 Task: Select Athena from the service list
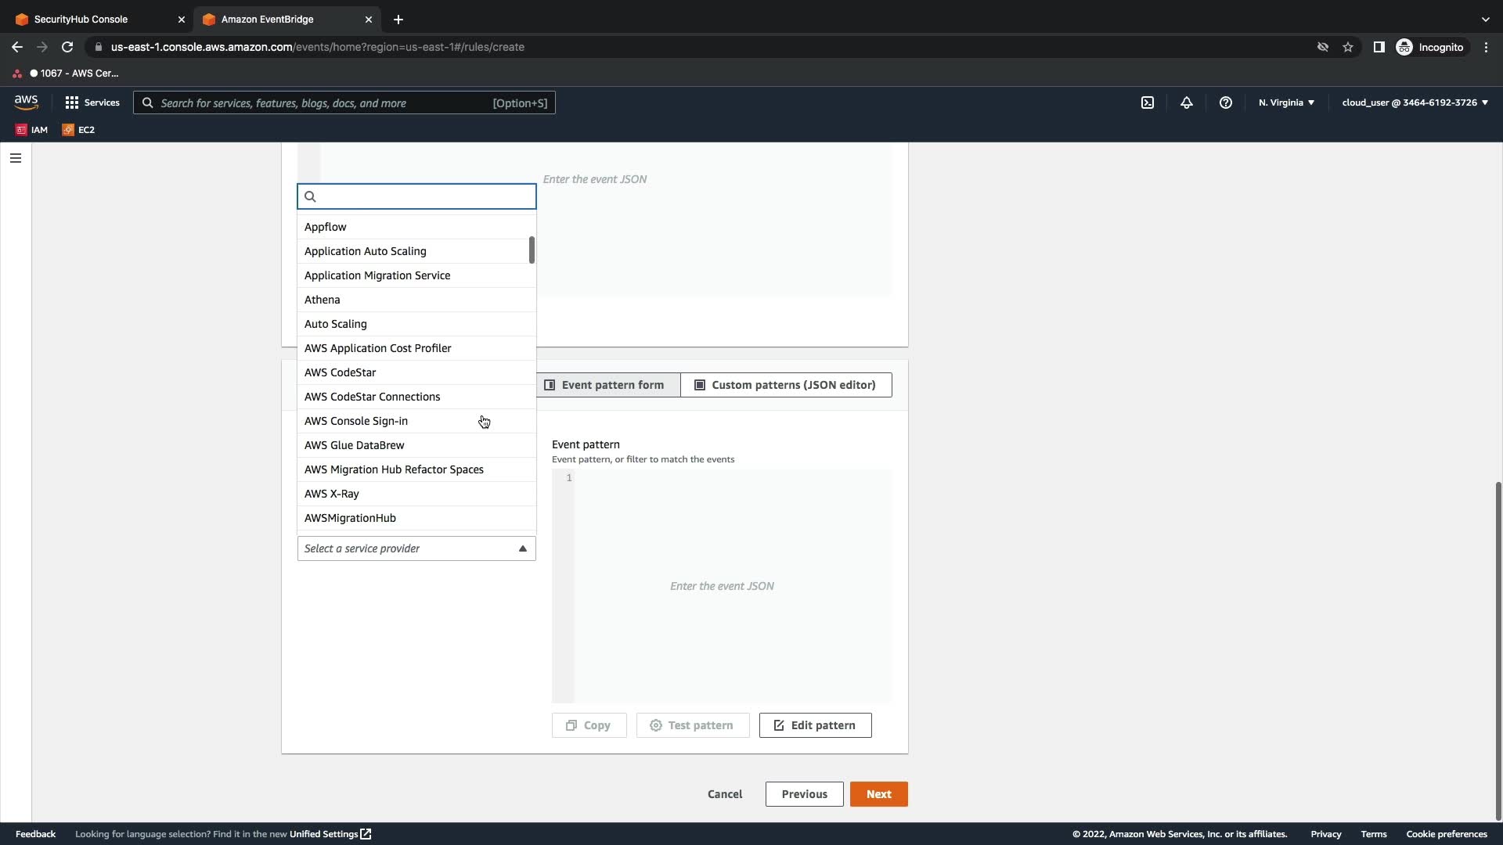(x=323, y=300)
